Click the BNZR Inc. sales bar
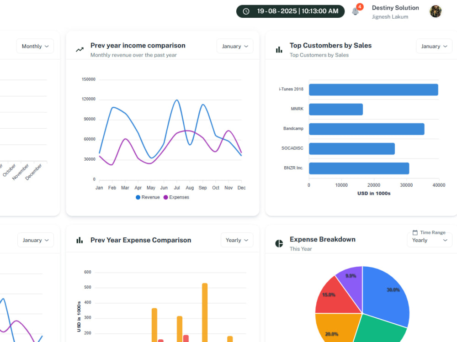The height and width of the screenshot is (342, 457). point(359,168)
